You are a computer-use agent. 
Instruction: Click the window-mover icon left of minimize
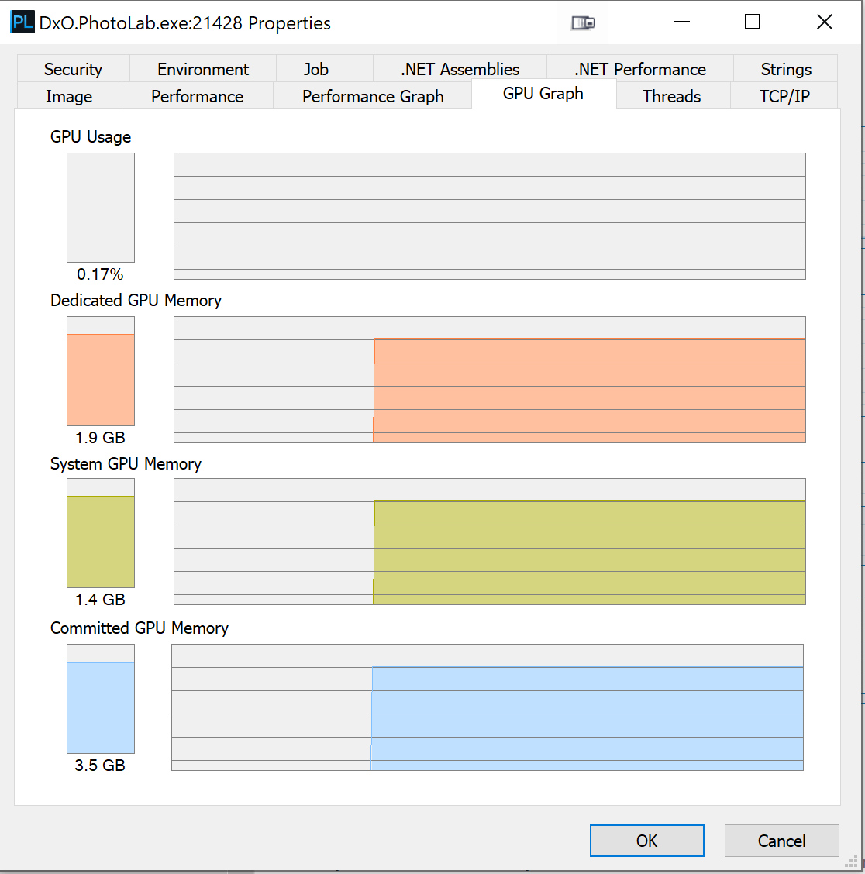[583, 22]
